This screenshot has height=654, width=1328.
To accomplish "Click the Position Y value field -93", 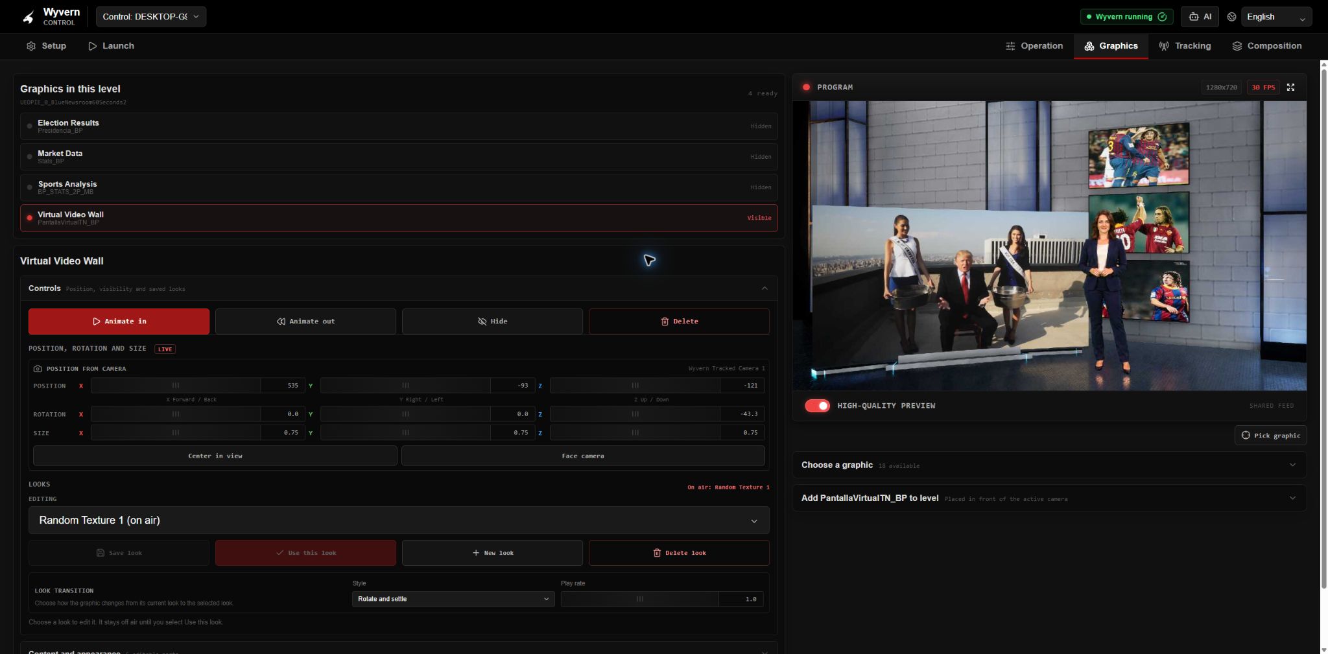I will pos(513,386).
